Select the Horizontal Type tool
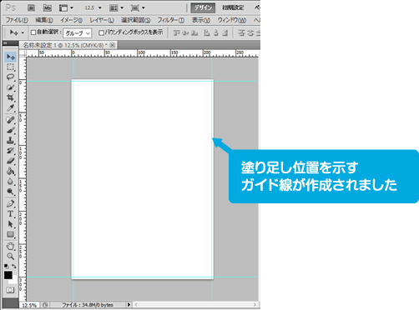This screenshot has width=419, height=310. click(11, 214)
